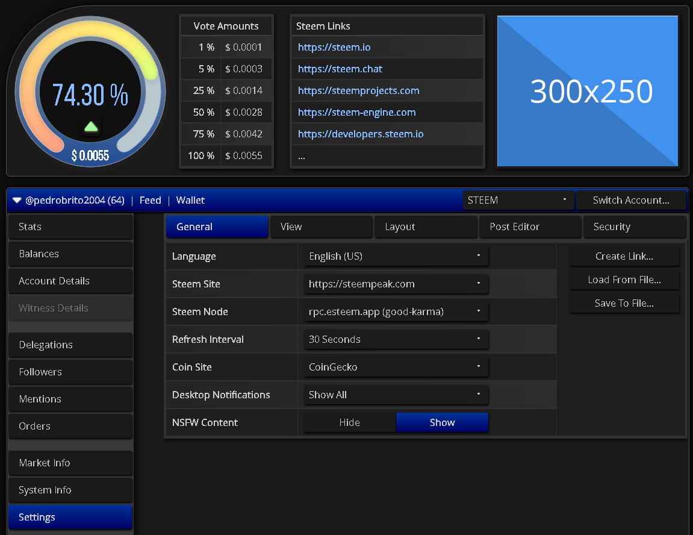Open the Coin Site dropdown showing CoinGecko
The width and height of the screenshot is (693, 535).
[396, 367]
